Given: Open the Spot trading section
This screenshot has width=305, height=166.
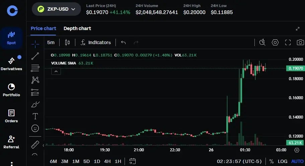Looking at the screenshot, I should point(11,38).
